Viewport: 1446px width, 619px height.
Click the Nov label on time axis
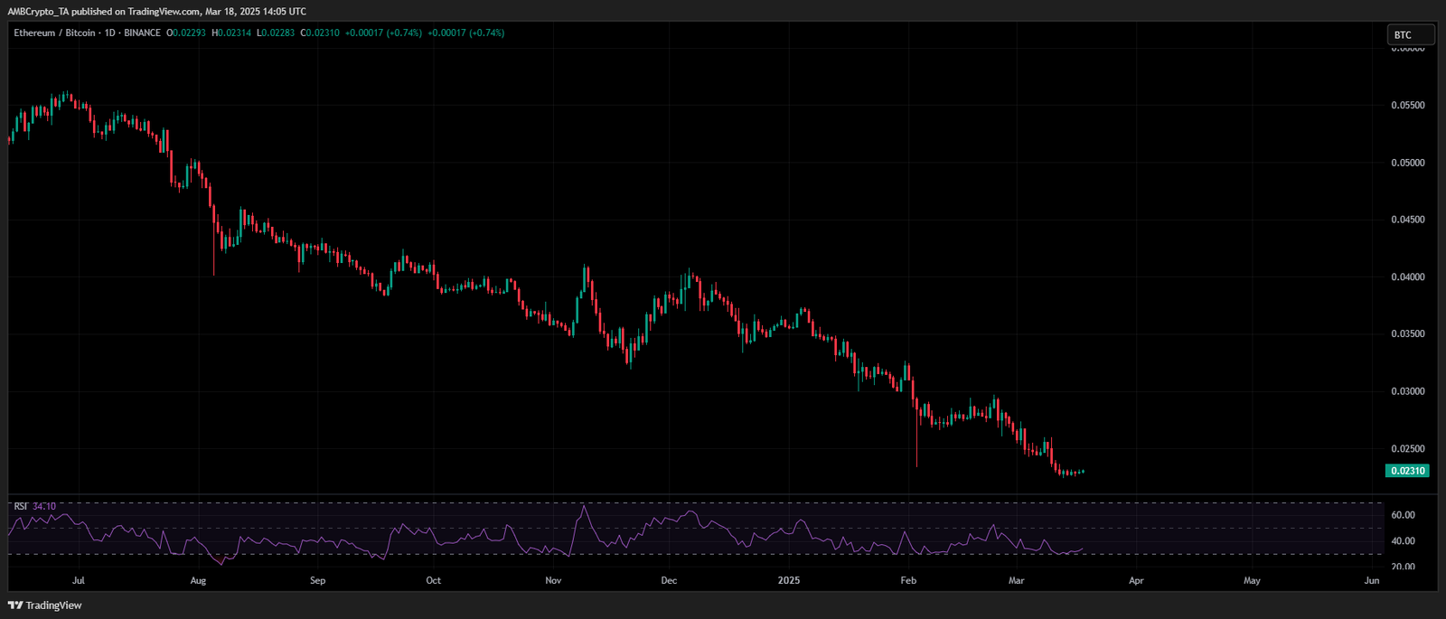tap(553, 580)
